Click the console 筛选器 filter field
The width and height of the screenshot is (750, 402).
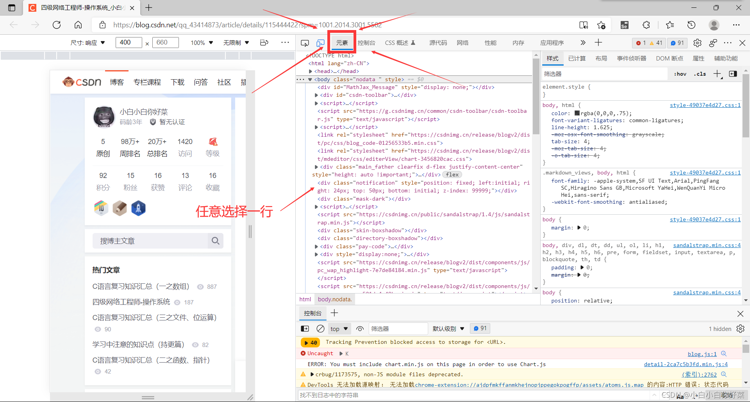click(398, 329)
